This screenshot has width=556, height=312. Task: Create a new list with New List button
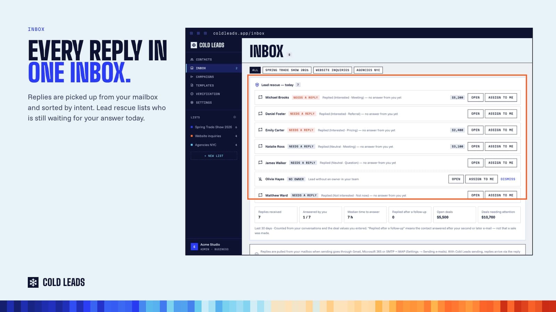pyautogui.click(x=214, y=156)
